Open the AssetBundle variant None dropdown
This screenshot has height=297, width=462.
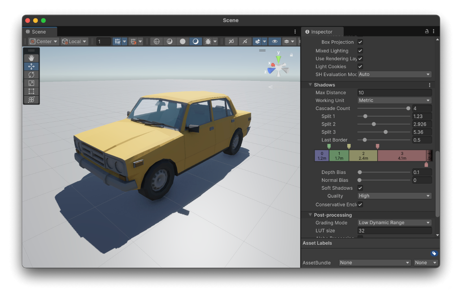(x=426, y=263)
